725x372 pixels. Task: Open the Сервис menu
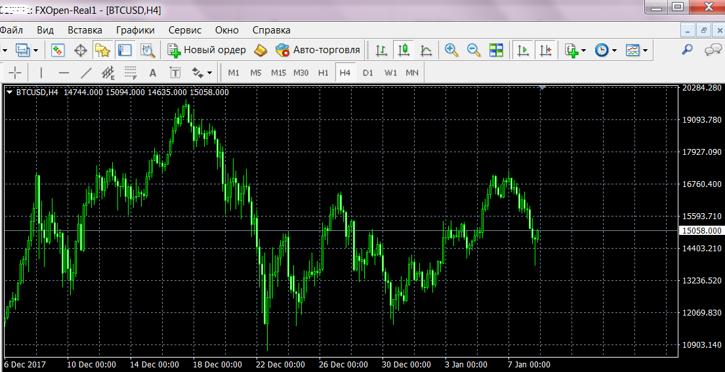tap(185, 30)
